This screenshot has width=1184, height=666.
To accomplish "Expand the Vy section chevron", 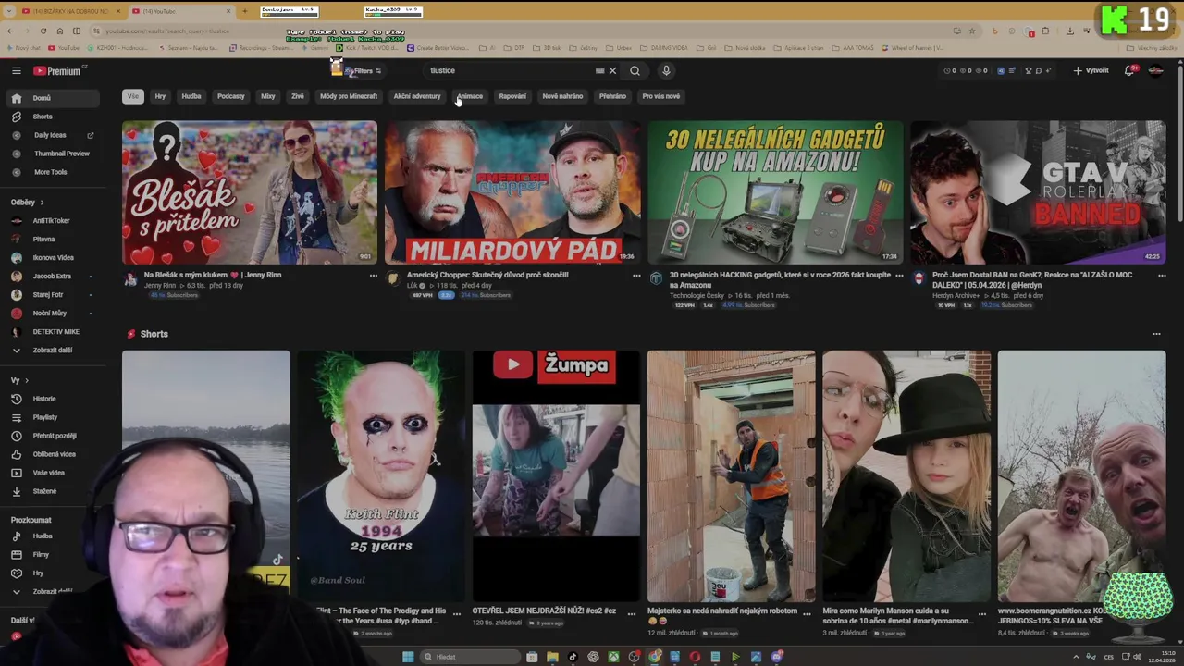I will pos(26,380).
